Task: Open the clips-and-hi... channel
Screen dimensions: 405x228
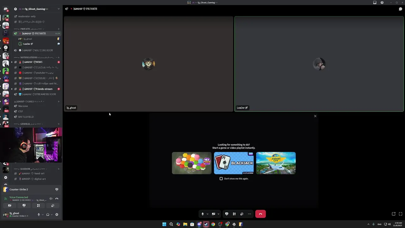Action: (37, 84)
